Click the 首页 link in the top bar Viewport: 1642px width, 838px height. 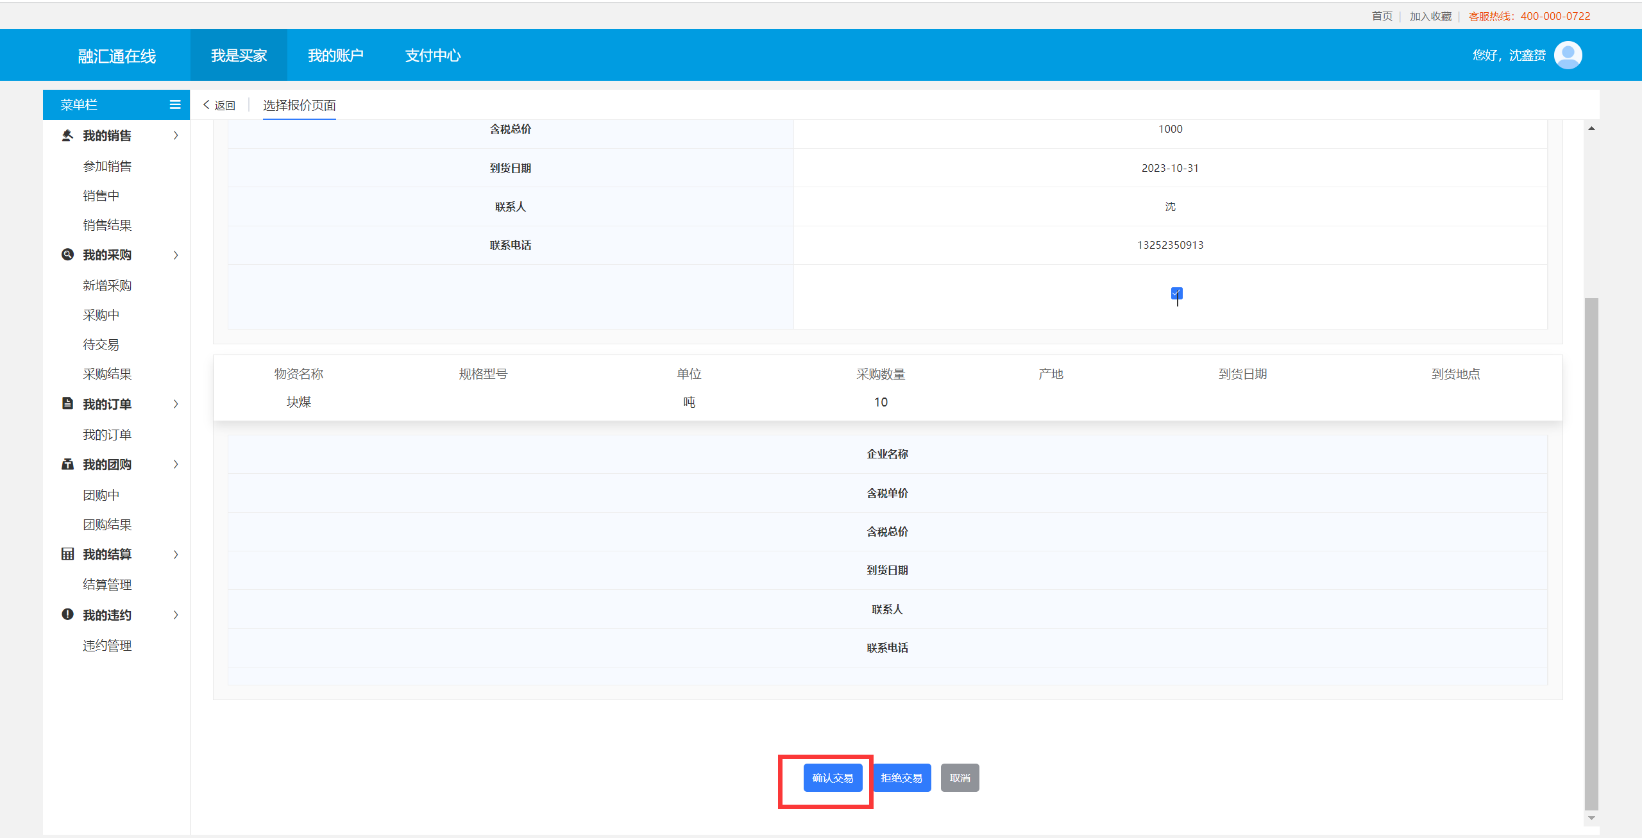click(1382, 16)
